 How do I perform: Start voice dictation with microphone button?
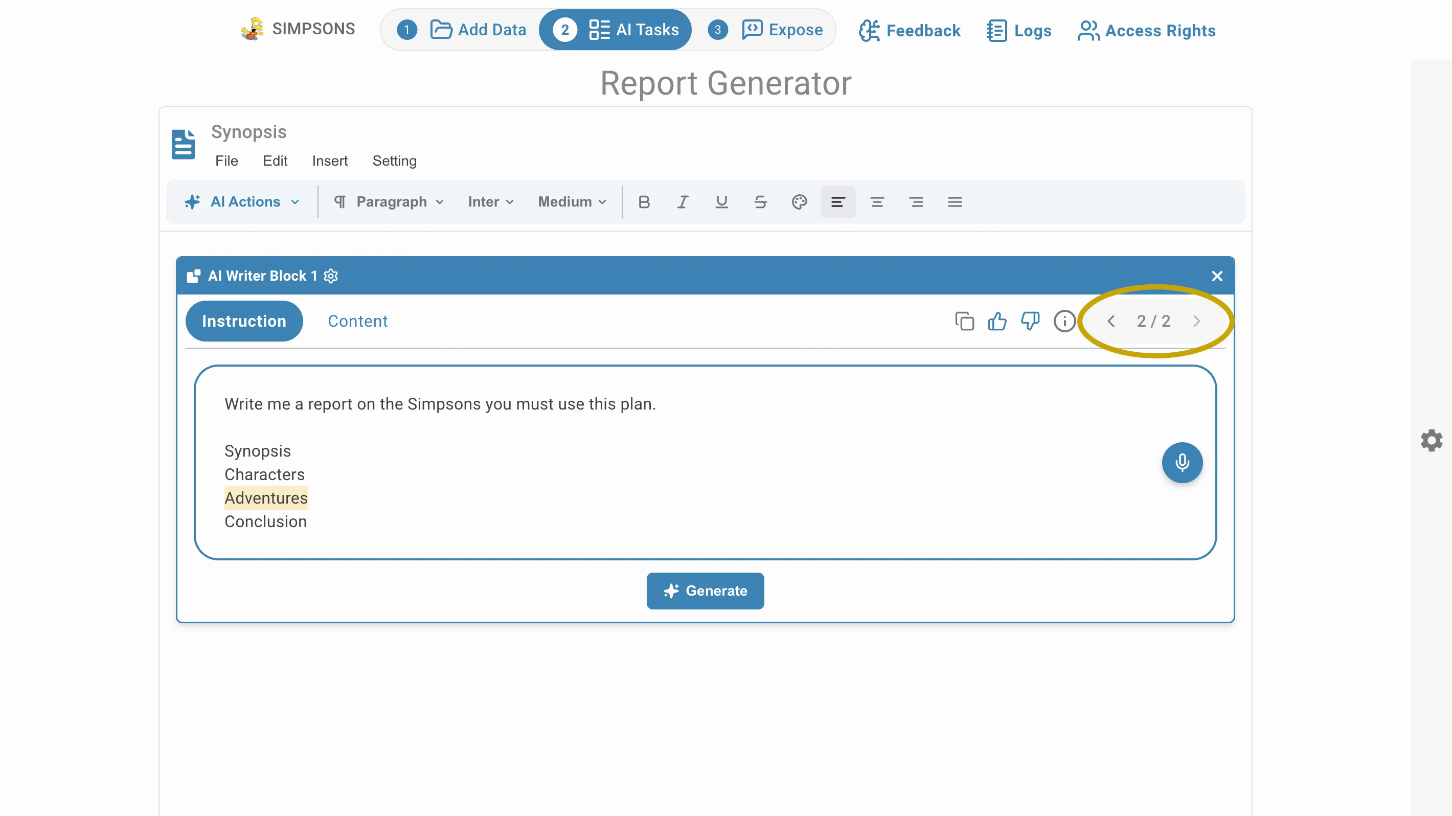click(1182, 463)
